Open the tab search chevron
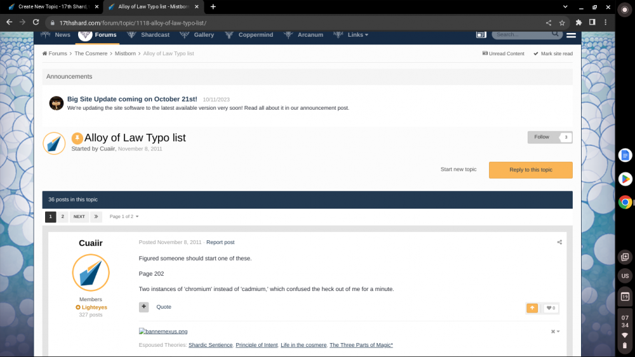Image resolution: width=635 pixels, height=357 pixels. click(x=565, y=6)
